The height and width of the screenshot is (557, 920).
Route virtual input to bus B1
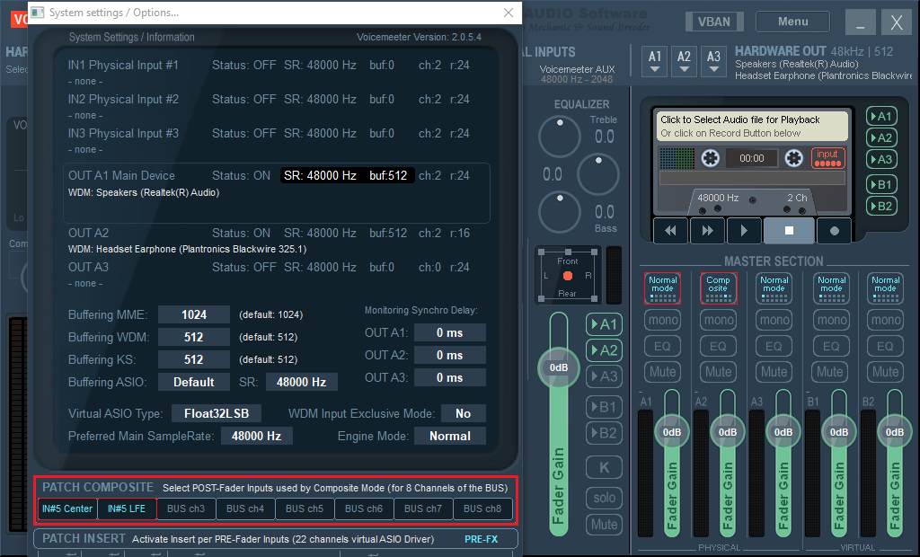pyautogui.click(x=604, y=407)
